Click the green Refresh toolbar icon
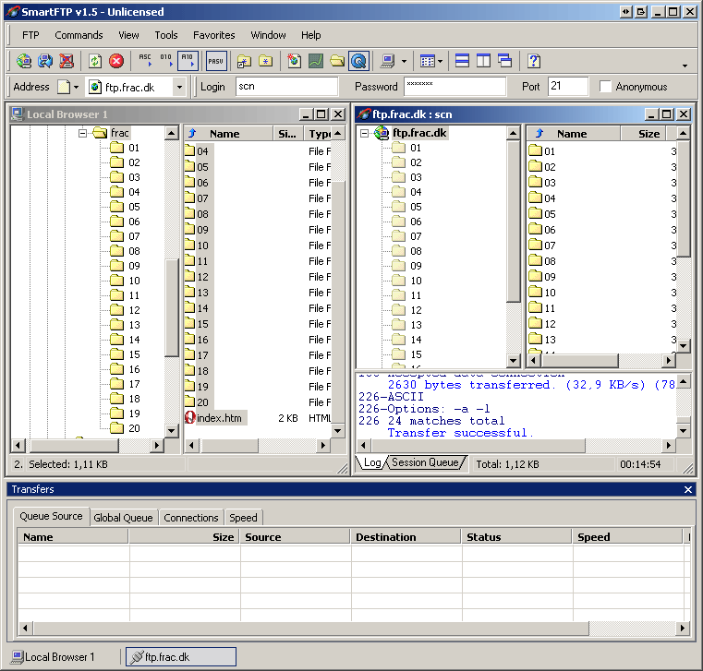The image size is (703, 671). coord(94,61)
